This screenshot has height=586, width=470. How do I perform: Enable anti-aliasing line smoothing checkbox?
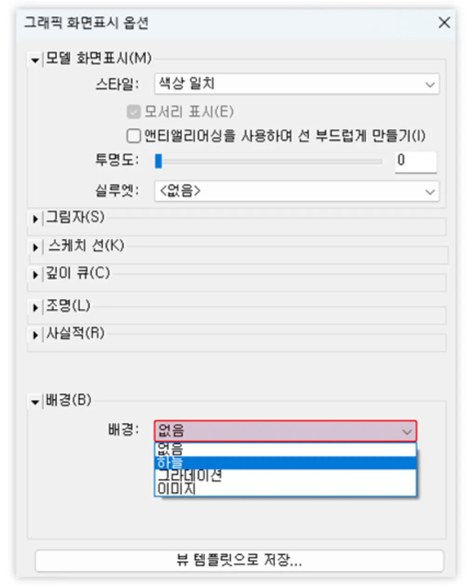tap(134, 136)
